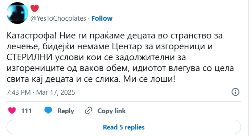
Task: Follow the @YesToChocolates account
Action: tap(102, 18)
